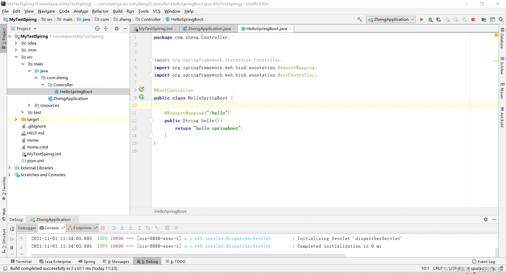Toggle the Maven side panel
The width and height of the screenshot is (506, 274).
tap(502, 91)
